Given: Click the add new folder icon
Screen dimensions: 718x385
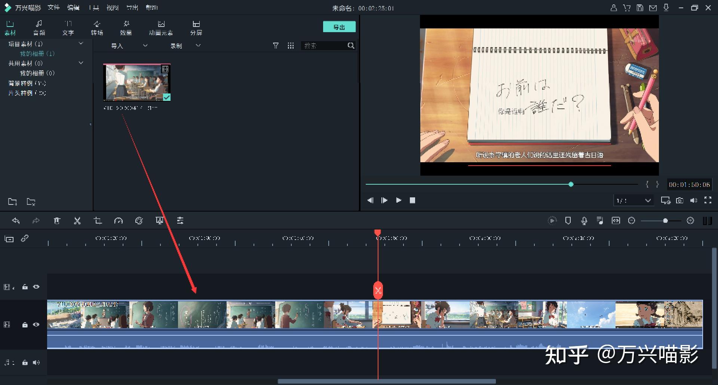Looking at the screenshot, I should click(12, 202).
